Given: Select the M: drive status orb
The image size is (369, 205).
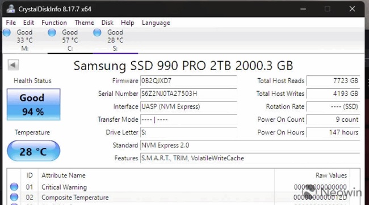Looking at the screenshot, I should pos(7,32).
